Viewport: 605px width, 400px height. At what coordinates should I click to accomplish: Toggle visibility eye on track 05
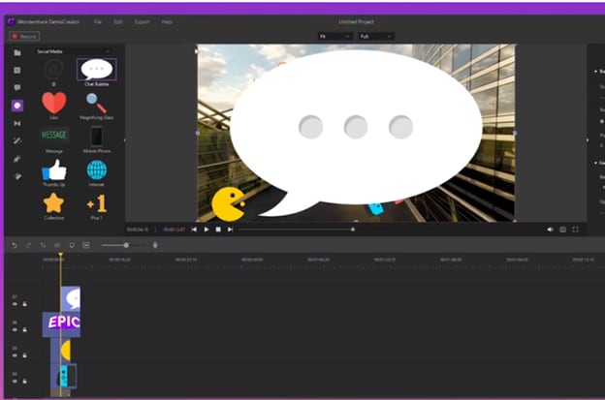[15, 355]
